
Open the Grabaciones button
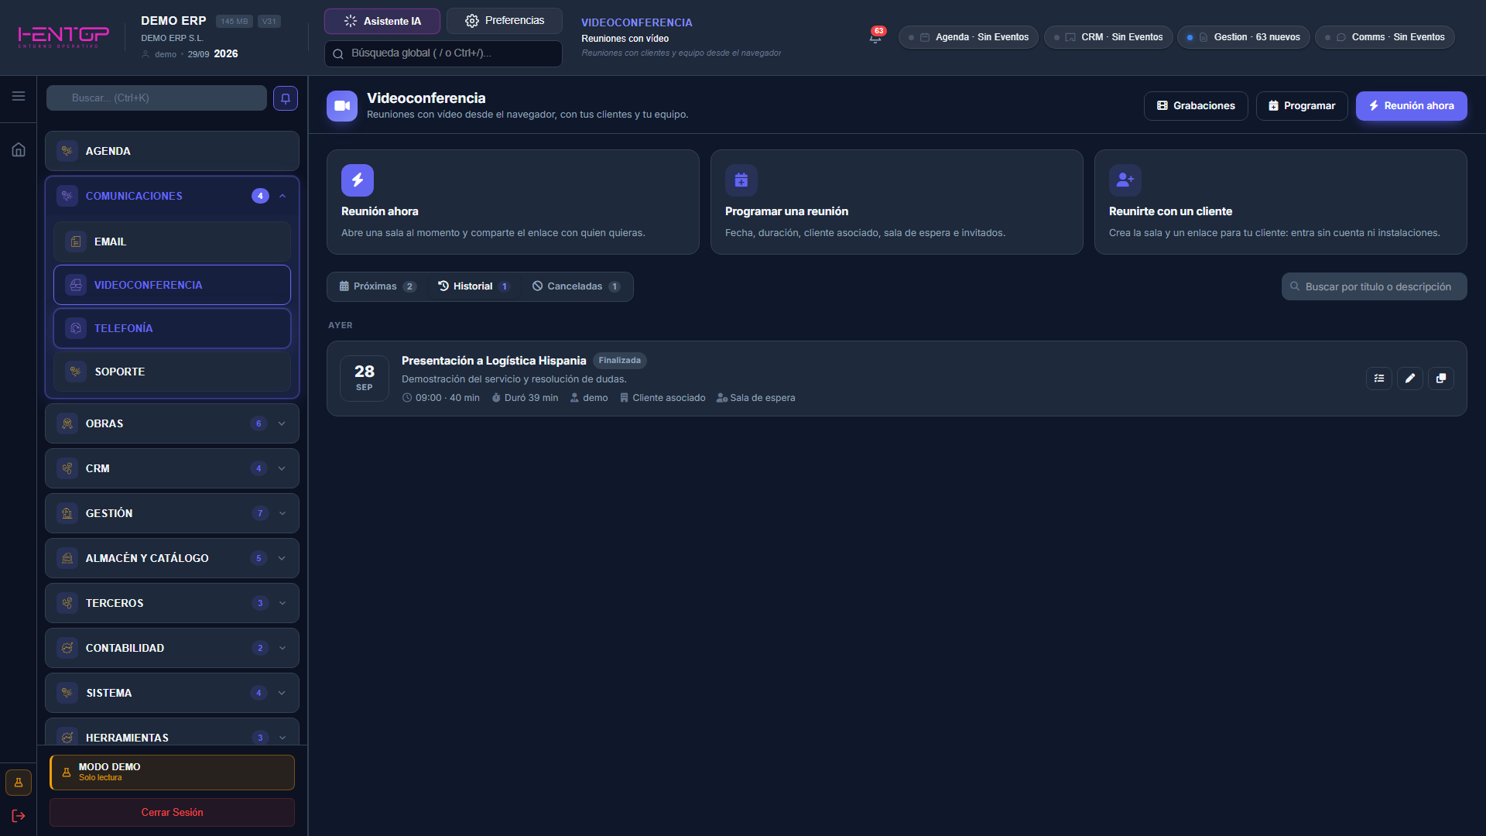[x=1196, y=106]
